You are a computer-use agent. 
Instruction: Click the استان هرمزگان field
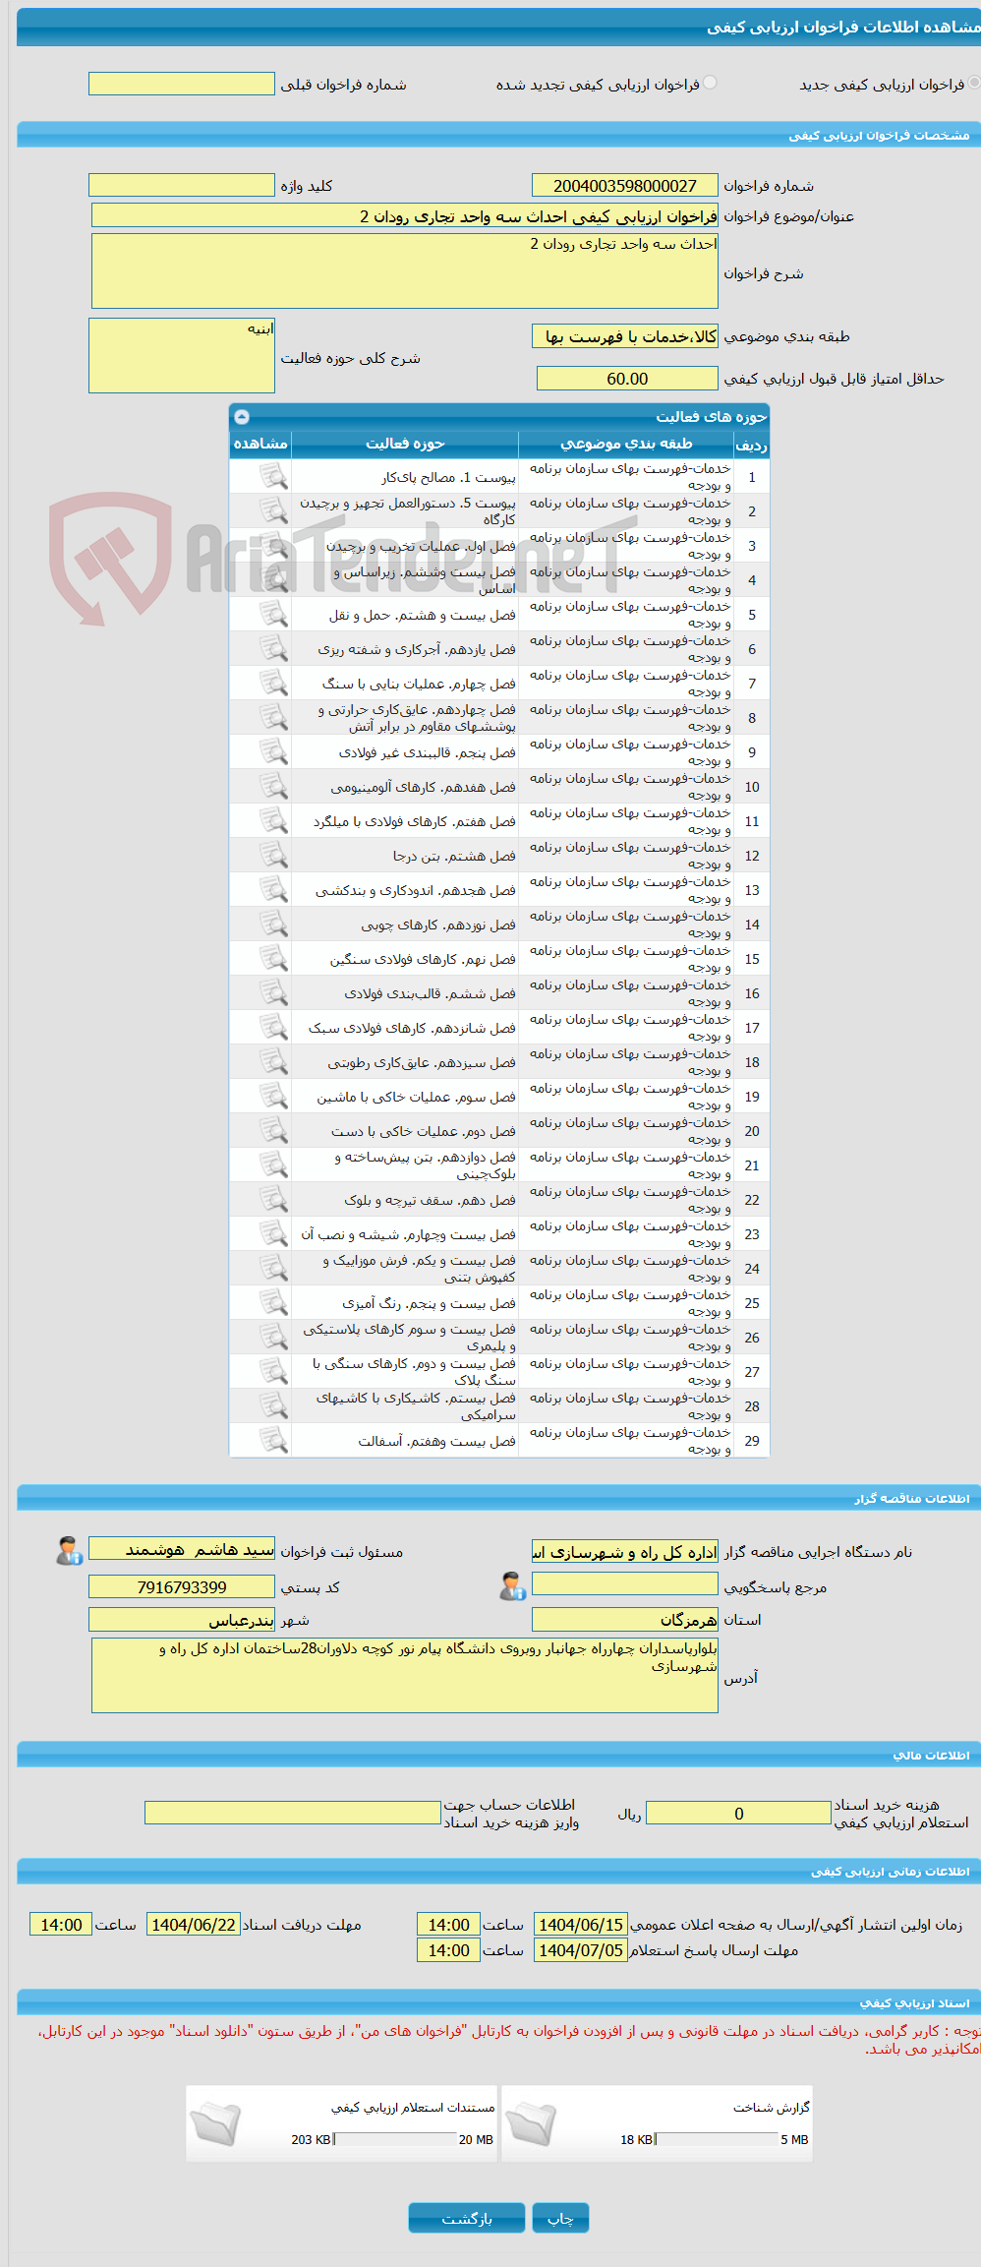click(x=625, y=1619)
